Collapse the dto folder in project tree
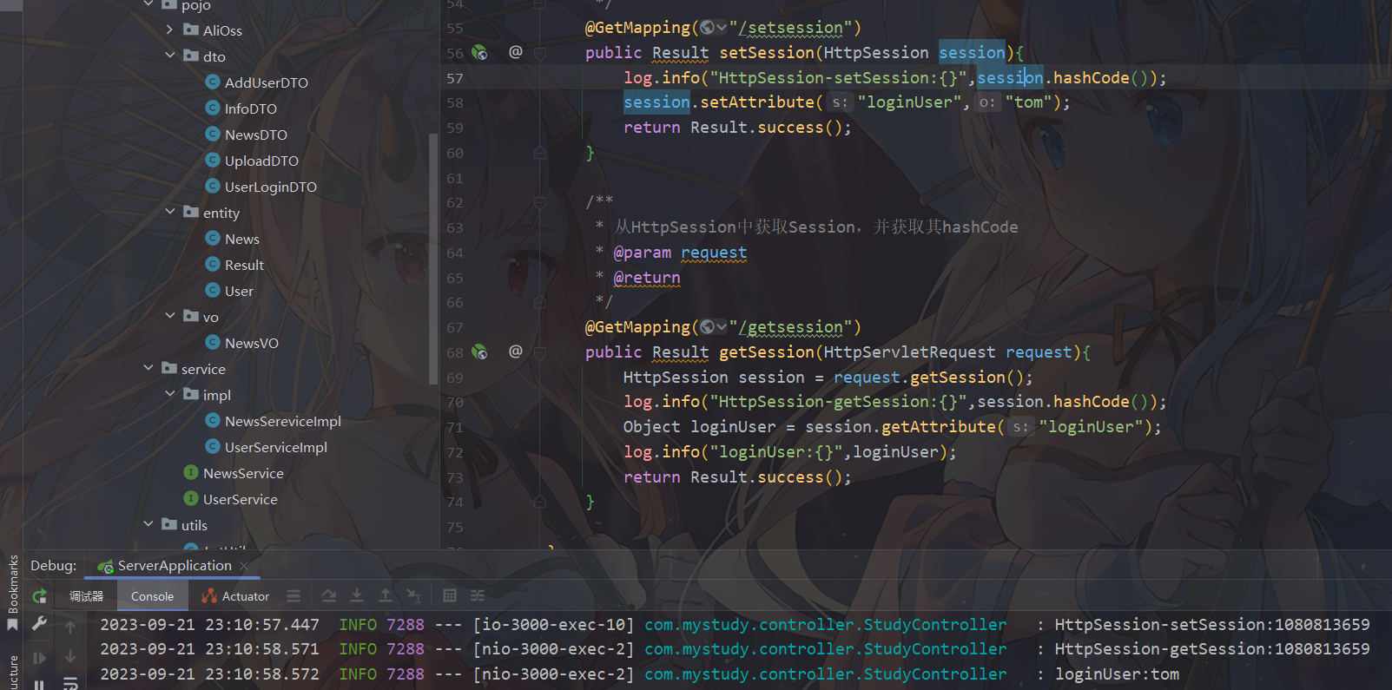 (x=170, y=56)
